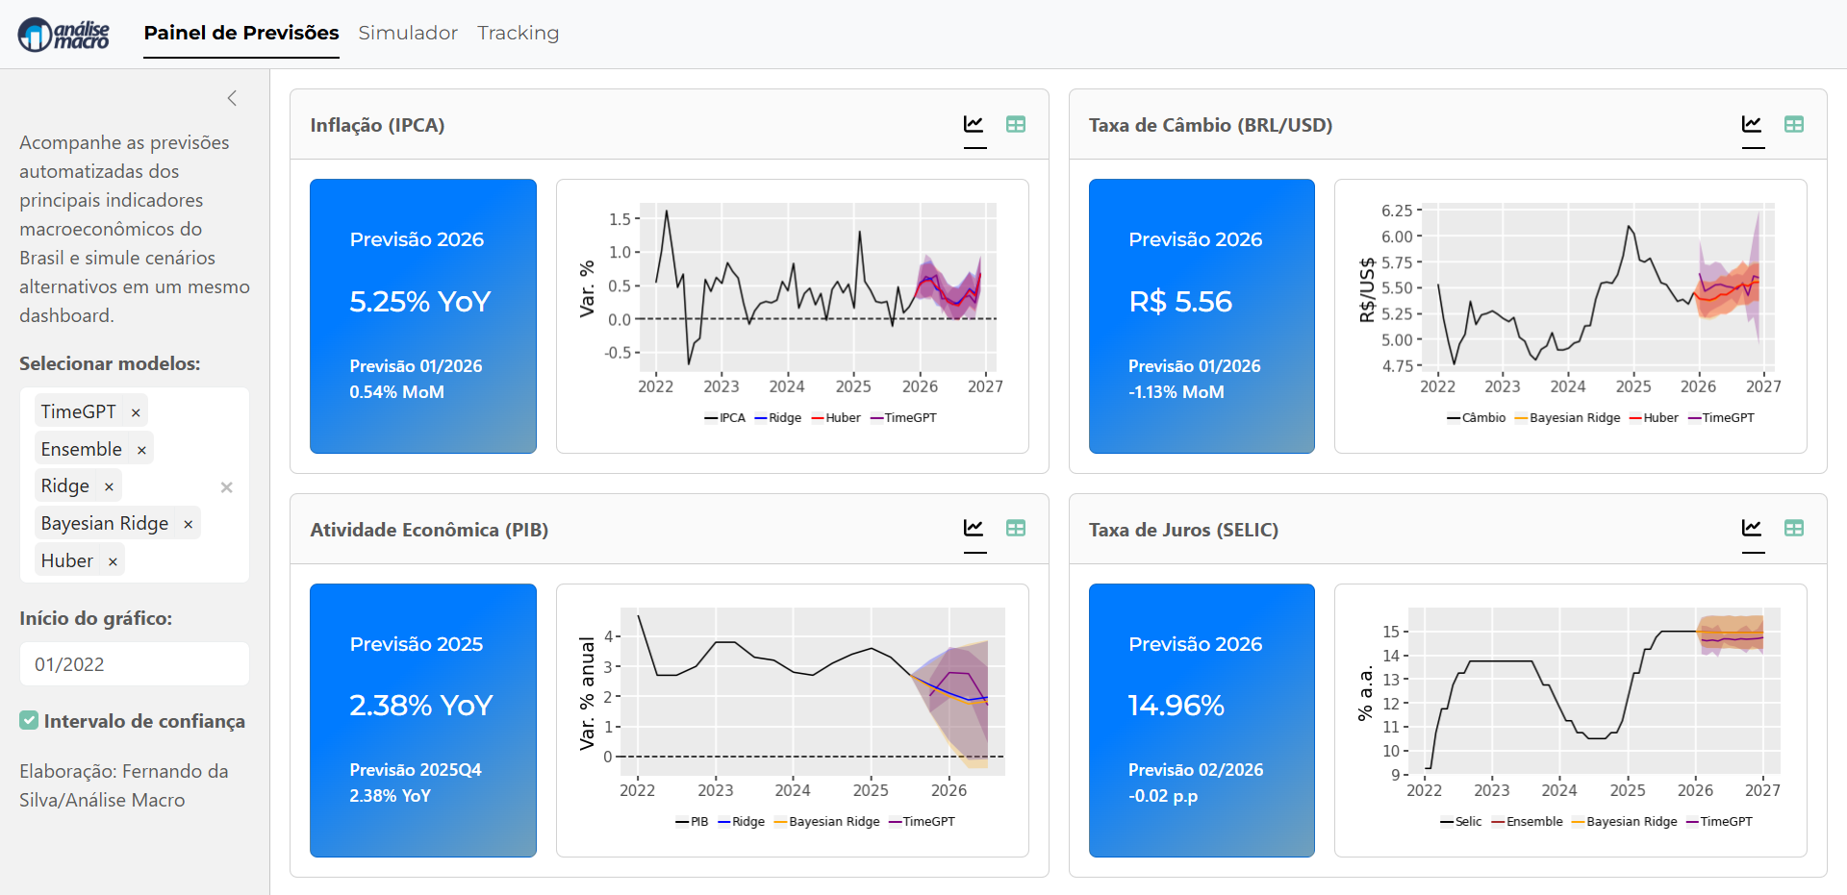1847x895 pixels.
Task: Open table view for Atividade Econômica (PIB)
Action: [x=1015, y=529]
